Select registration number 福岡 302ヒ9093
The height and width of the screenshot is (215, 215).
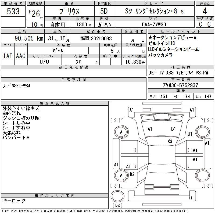point(96,38)
